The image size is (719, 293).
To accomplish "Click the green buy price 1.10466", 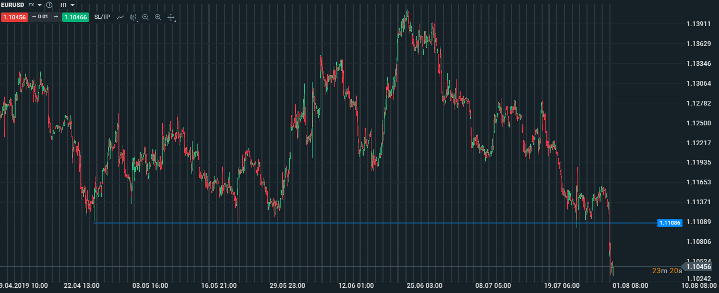I will [x=76, y=17].
